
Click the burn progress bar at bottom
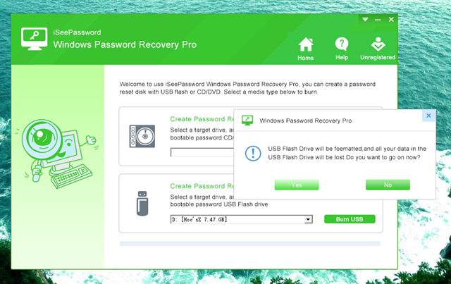pyautogui.click(x=250, y=244)
